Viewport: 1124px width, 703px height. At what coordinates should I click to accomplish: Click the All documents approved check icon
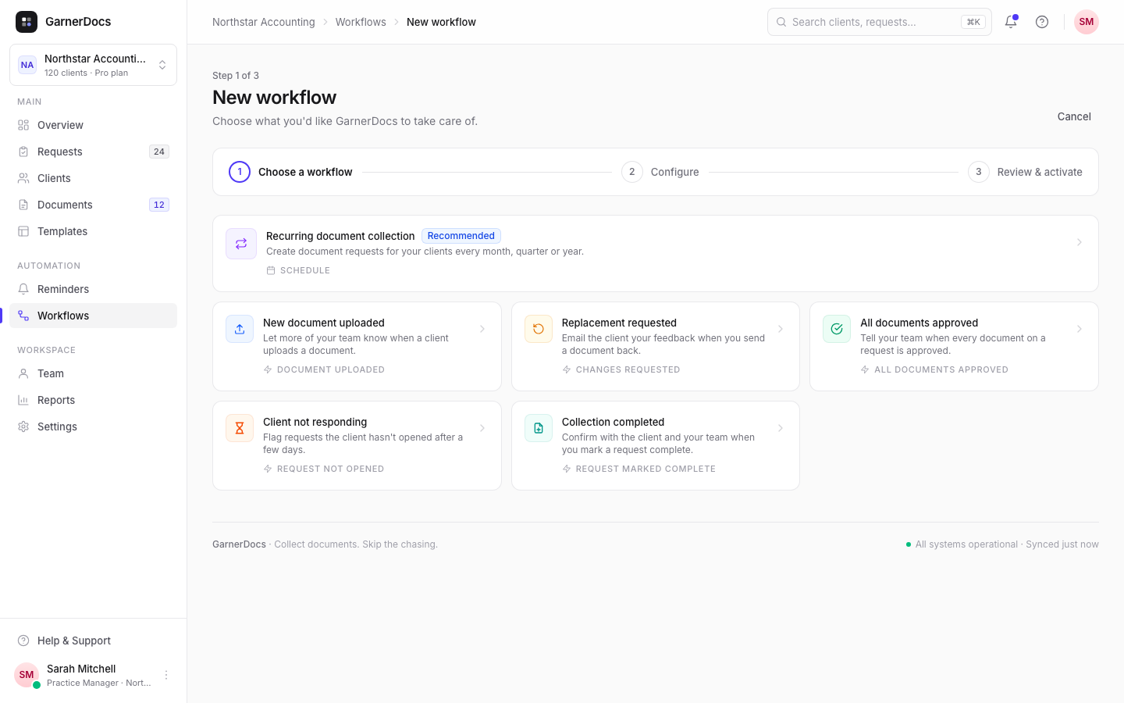click(x=837, y=329)
